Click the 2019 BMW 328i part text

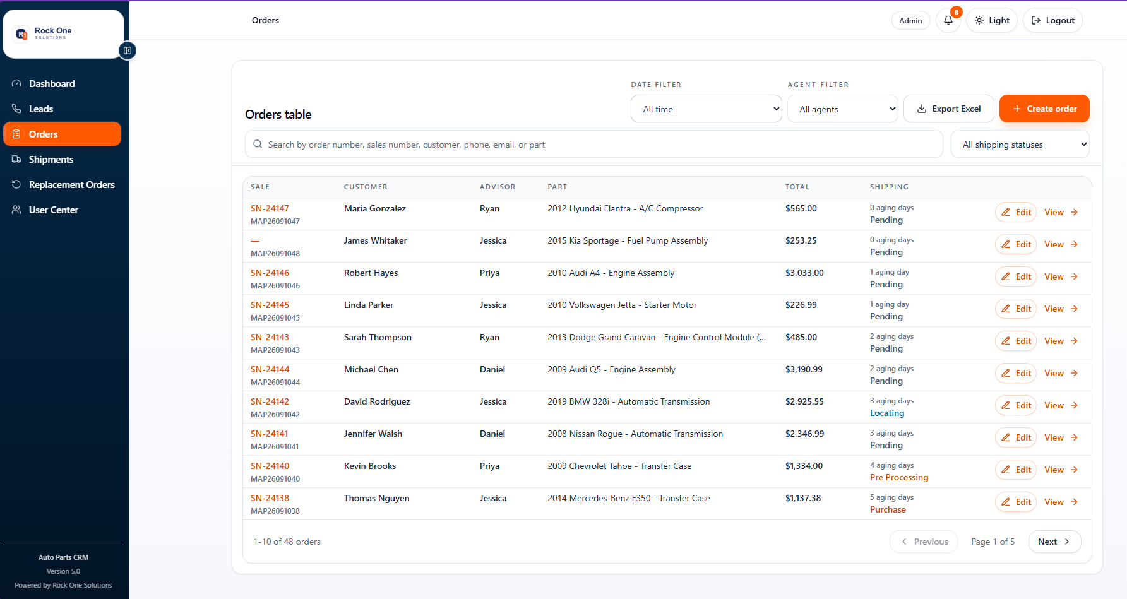628,401
